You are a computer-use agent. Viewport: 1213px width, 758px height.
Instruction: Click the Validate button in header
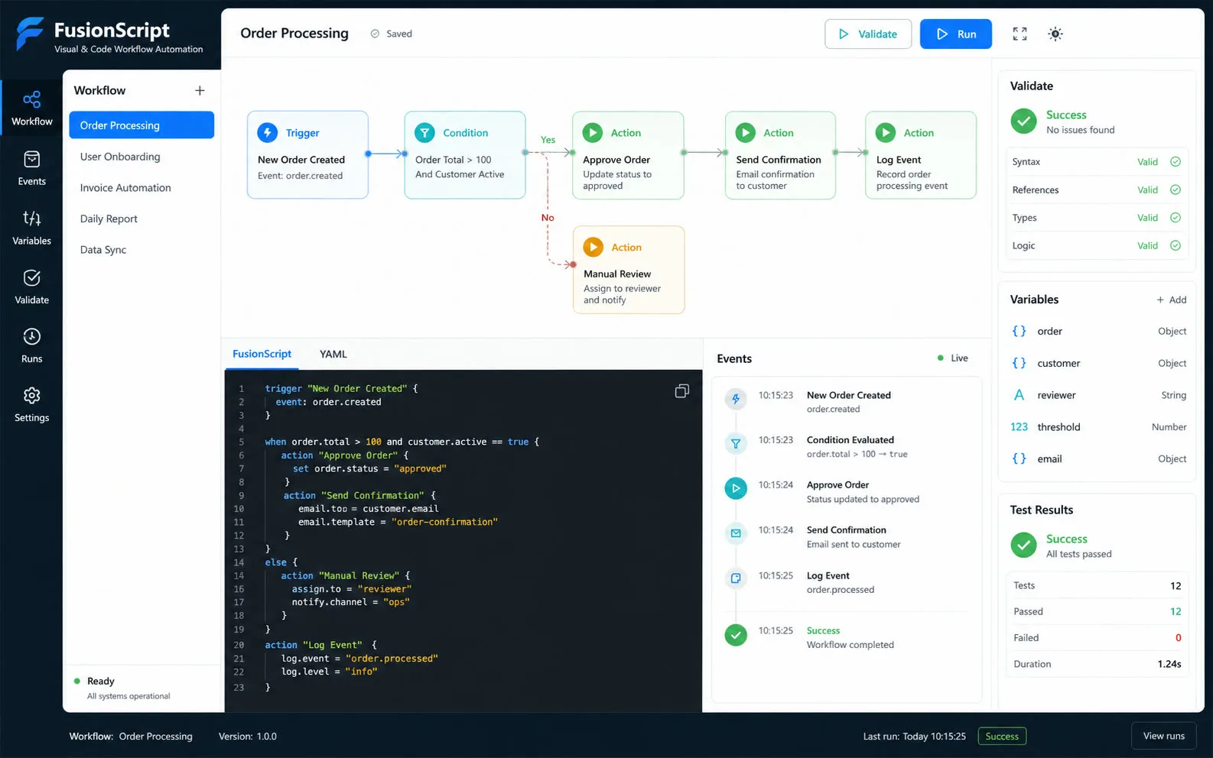(x=868, y=34)
